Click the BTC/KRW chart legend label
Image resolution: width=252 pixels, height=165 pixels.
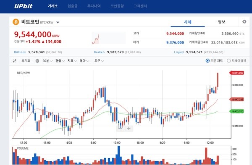click(24, 73)
